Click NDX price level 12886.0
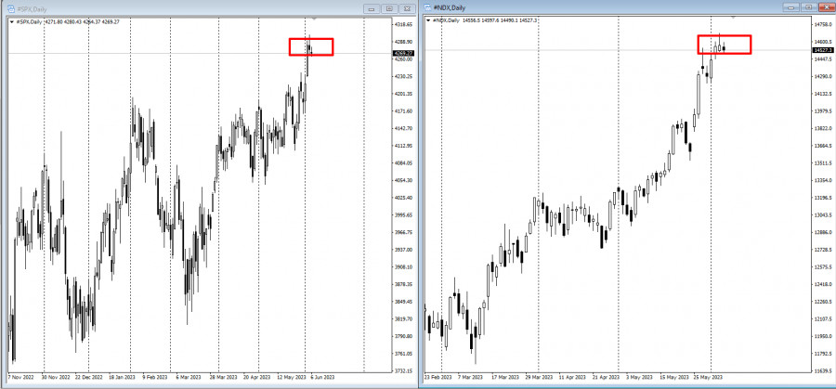This screenshot has height=389, width=836. 824,232
